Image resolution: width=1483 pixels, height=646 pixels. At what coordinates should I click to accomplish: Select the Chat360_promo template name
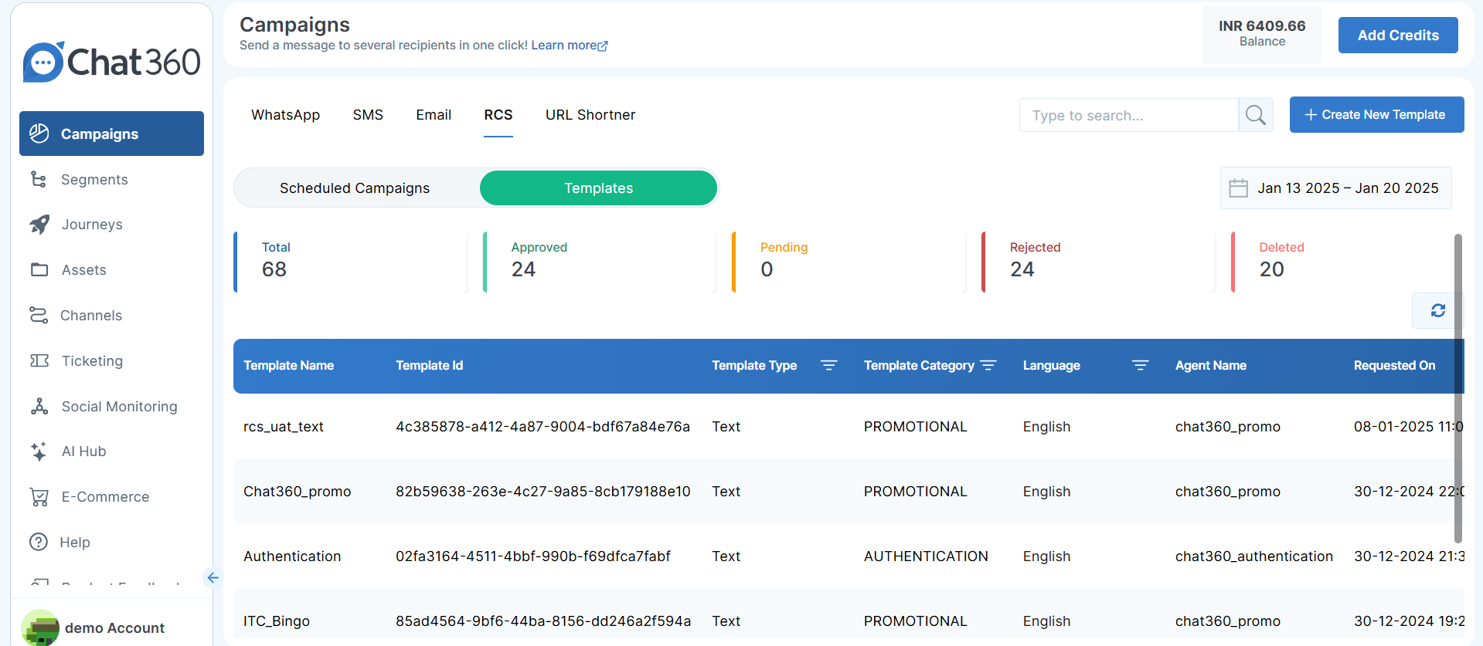(x=298, y=492)
